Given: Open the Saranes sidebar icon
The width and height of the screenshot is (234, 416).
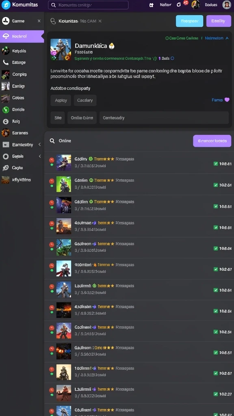Looking at the screenshot, I should coord(6,133).
